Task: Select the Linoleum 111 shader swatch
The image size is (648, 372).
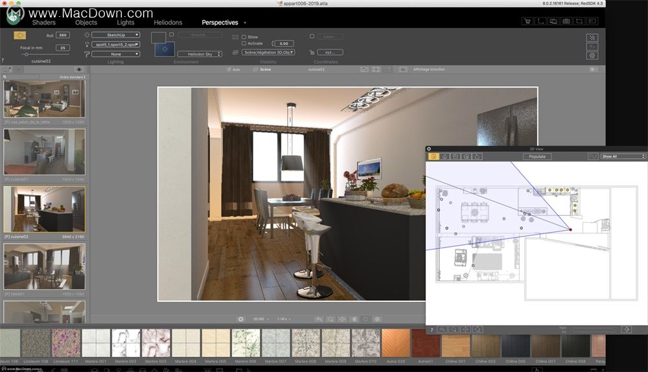Action: point(65,343)
